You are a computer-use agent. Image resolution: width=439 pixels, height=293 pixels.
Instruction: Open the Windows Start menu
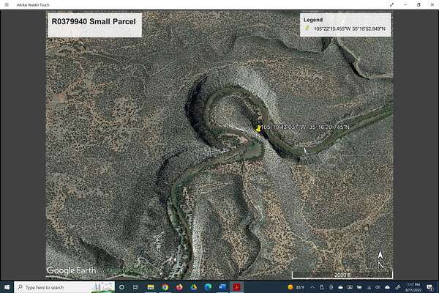click(6, 287)
